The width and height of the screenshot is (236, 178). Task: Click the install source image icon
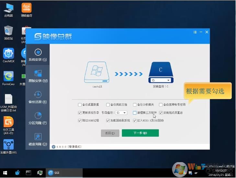click(x=97, y=72)
